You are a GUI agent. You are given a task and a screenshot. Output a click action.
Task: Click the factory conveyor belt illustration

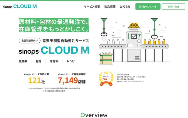point(134,41)
